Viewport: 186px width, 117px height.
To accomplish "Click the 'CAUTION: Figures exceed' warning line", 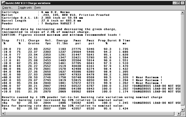I will tap(61, 35).
